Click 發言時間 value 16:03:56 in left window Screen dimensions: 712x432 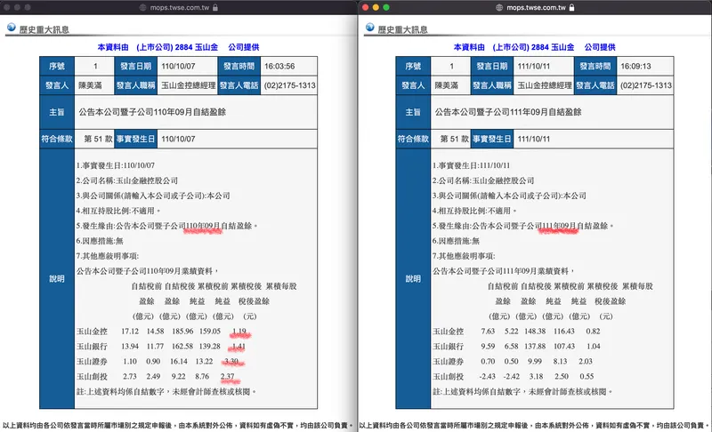[279, 66]
